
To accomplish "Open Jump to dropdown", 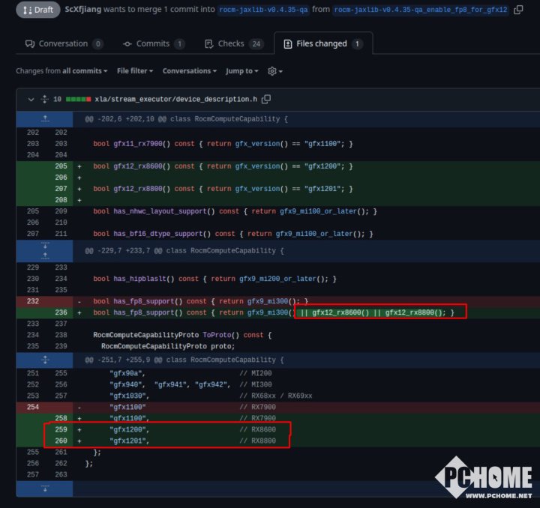I will pos(241,71).
